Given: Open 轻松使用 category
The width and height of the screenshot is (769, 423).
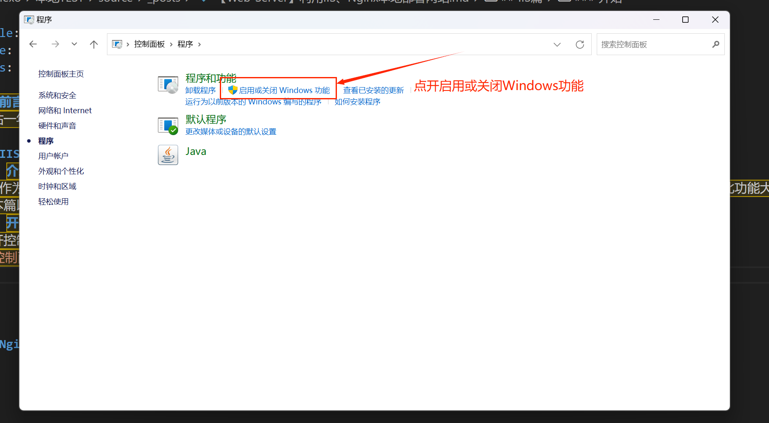Looking at the screenshot, I should 53,202.
